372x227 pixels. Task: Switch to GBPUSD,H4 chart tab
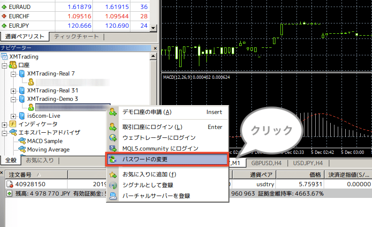tap(266, 163)
